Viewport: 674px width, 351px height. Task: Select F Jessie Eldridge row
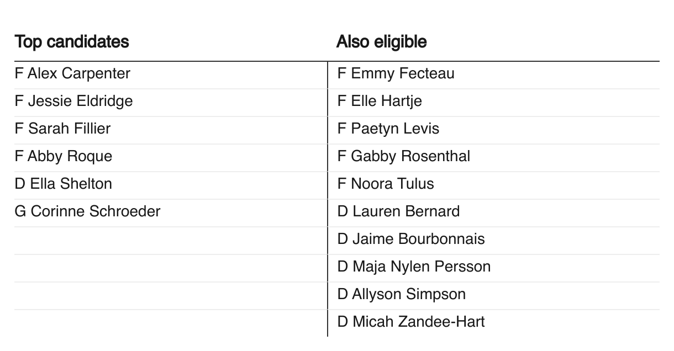pyautogui.click(x=73, y=101)
